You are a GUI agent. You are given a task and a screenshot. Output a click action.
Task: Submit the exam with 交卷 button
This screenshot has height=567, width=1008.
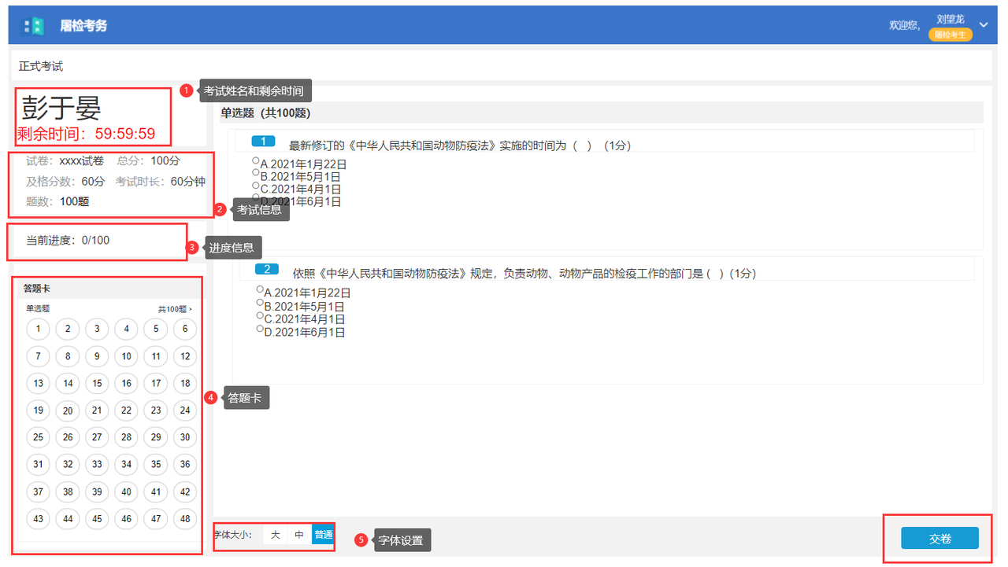[939, 539]
